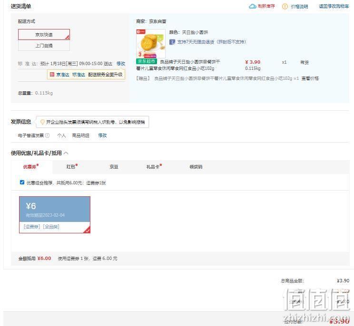Toggle the 优惠组合推荐 checkbox
The image size is (354, 326).
[22, 182]
